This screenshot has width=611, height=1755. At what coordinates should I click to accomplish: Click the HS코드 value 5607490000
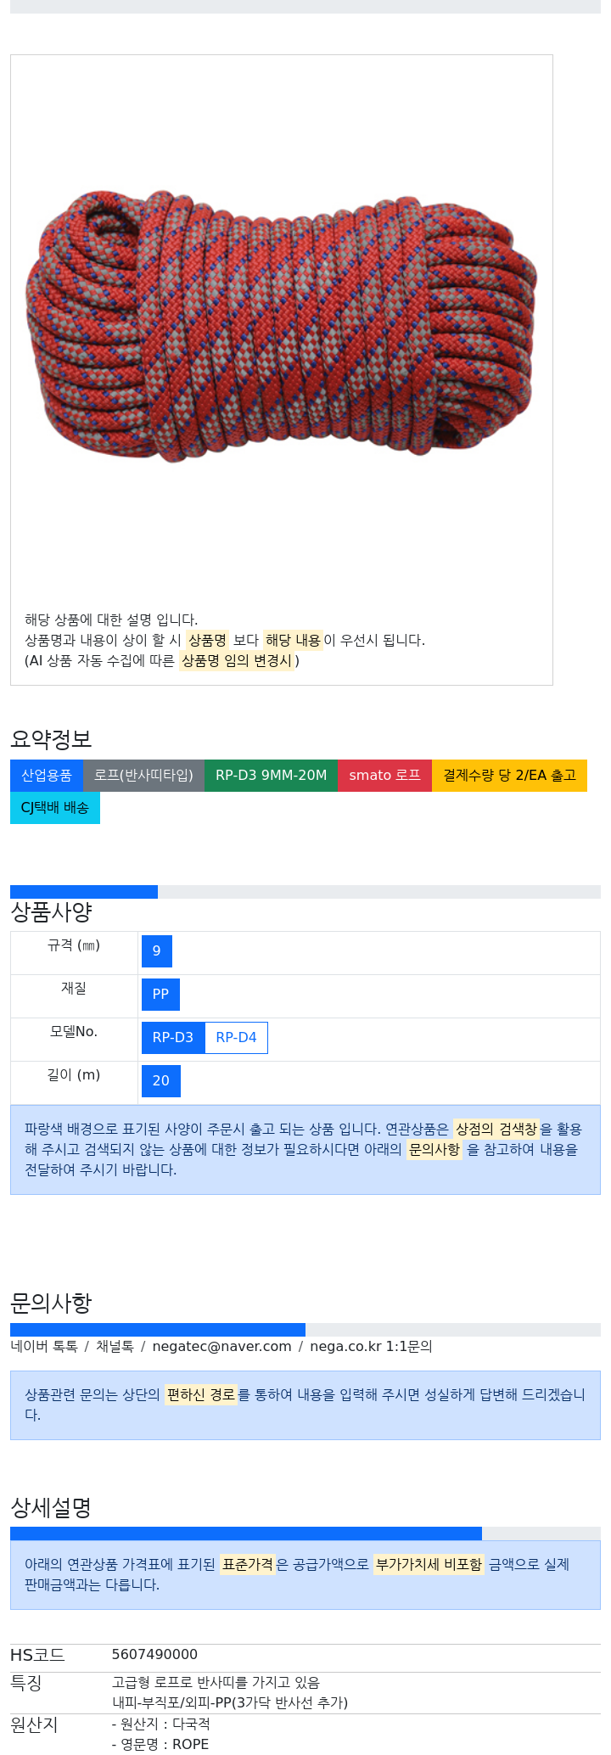[154, 1655]
